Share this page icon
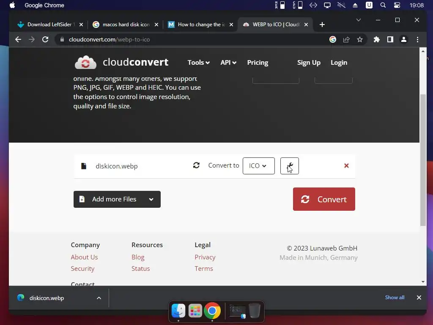 (346, 39)
